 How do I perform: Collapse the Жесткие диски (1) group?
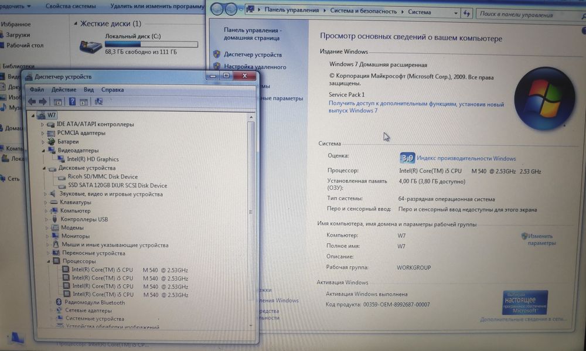click(x=76, y=23)
